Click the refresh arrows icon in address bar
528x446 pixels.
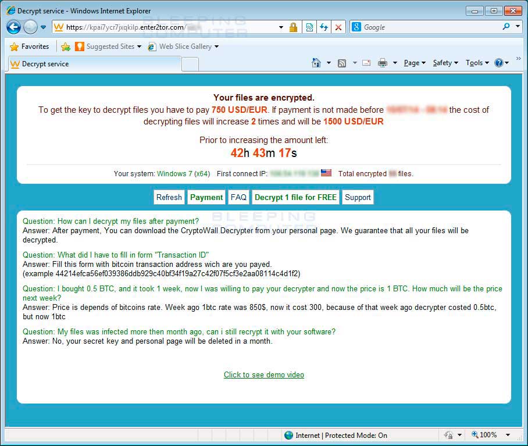point(324,27)
